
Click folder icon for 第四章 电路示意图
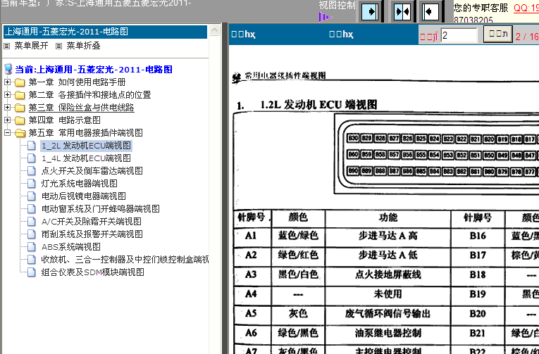pos(20,120)
